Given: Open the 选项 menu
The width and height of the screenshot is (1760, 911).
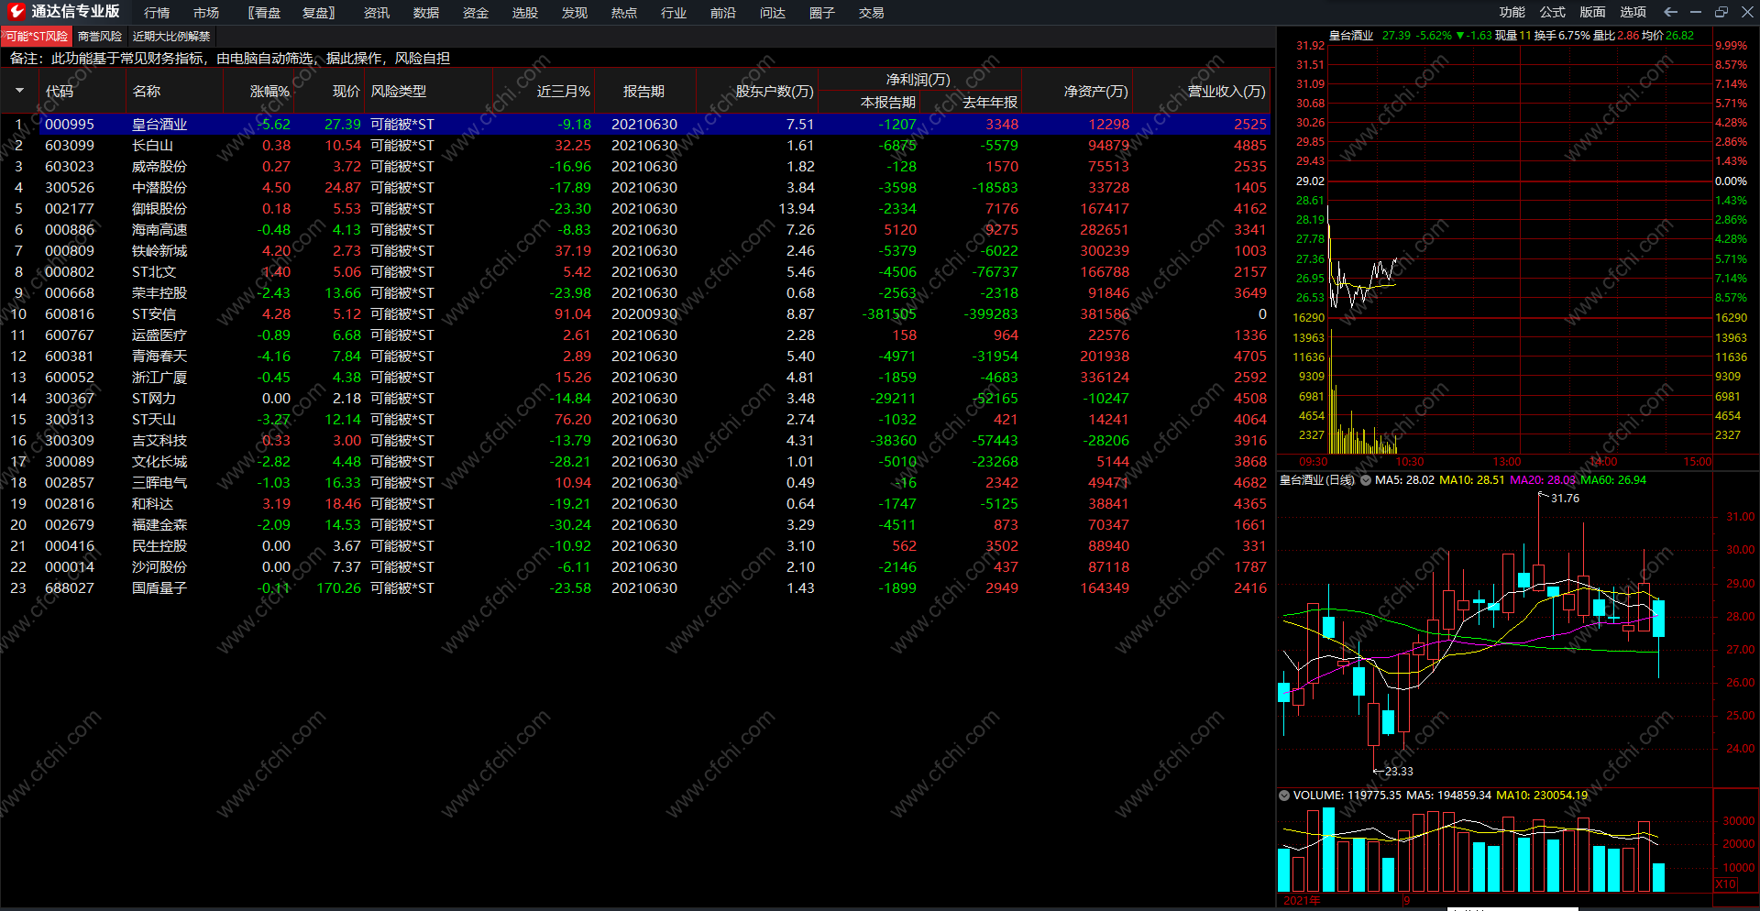Looking at the screenshot, I should 1633,12.
